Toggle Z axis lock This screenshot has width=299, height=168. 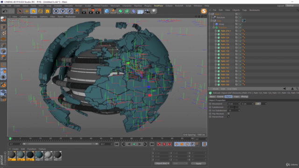pyautogui.click(x=70, y=11)
